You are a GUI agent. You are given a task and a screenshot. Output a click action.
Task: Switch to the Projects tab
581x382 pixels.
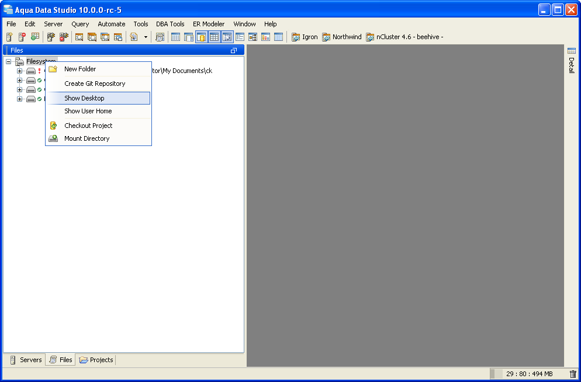(x=96, y=360)
